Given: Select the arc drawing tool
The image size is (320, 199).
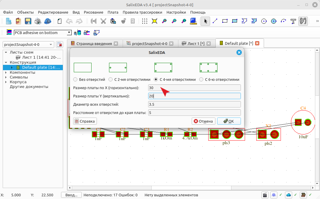Looking at the screenshot, I should pos(284,21).
